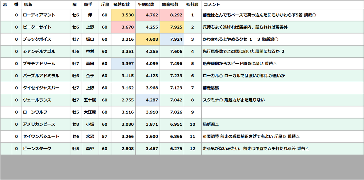Screen dimensions: 364x180
Task: Click the highlighted 3.530 jump index cell
Action: pos(123,15)
